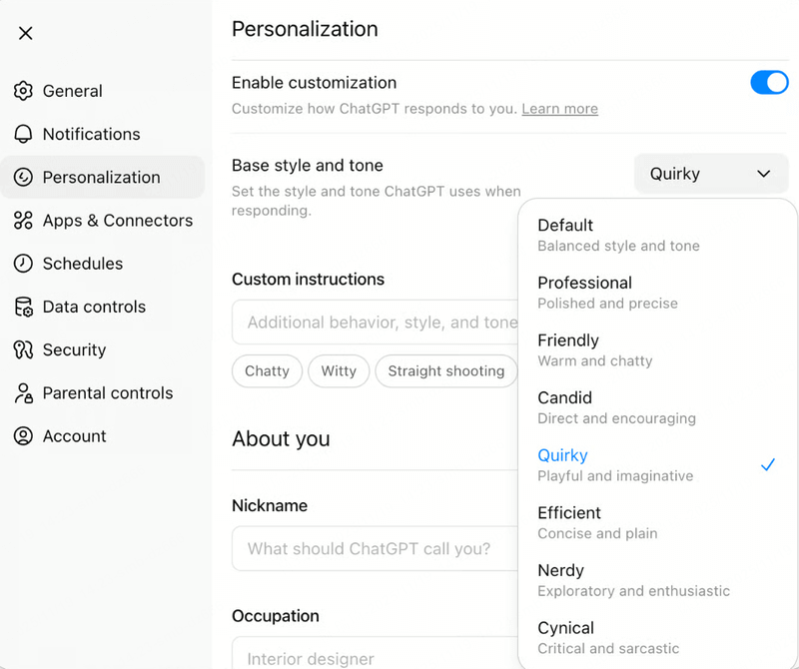The width and height of the screenshot is (799, 669).
Task: Open the Learn more link
Action: (559, 108)
